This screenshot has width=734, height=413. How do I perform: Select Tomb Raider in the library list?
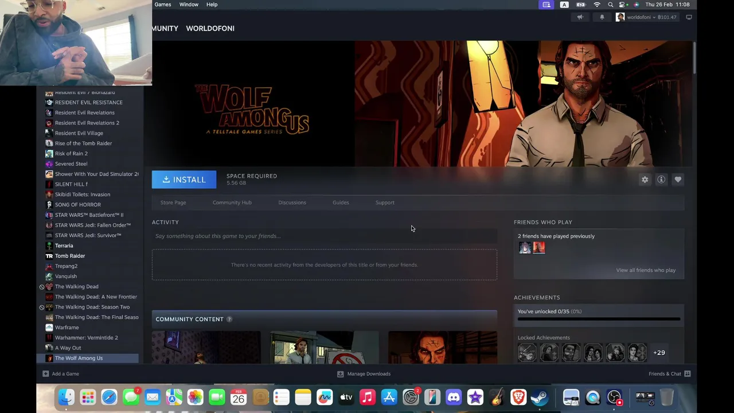click(70, 256)
